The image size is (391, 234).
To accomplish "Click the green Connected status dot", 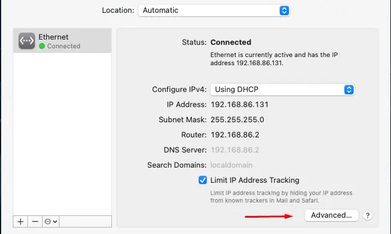I will click(42, 46).
